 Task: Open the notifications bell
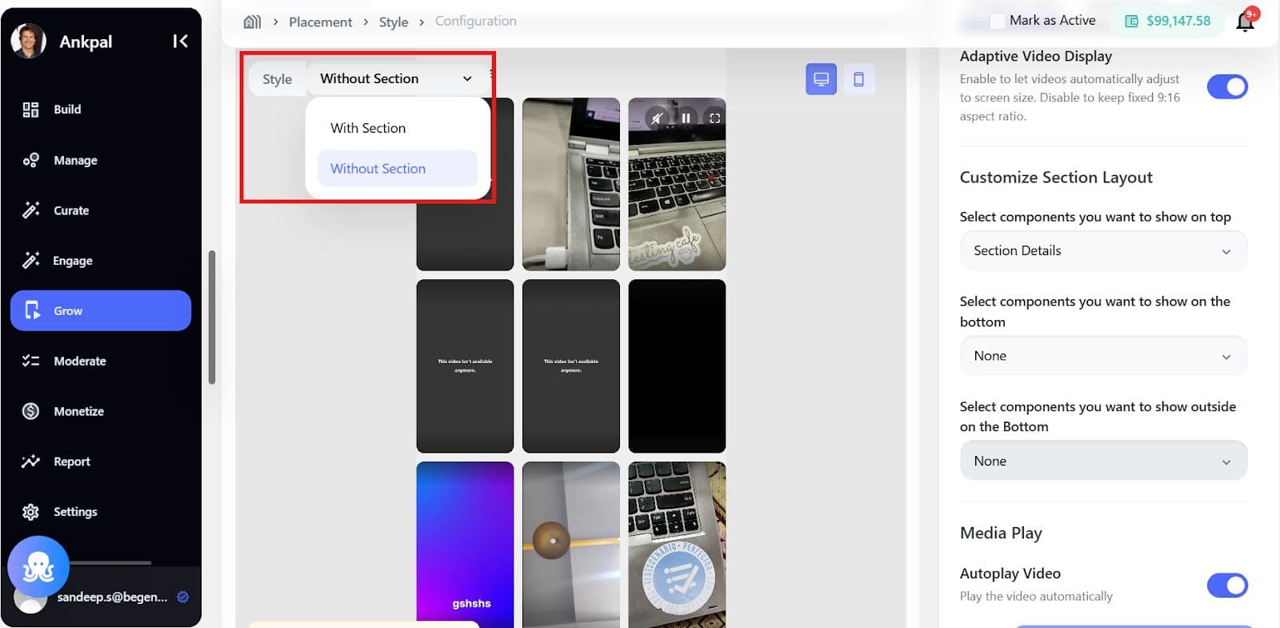[x=1245, y=22]
